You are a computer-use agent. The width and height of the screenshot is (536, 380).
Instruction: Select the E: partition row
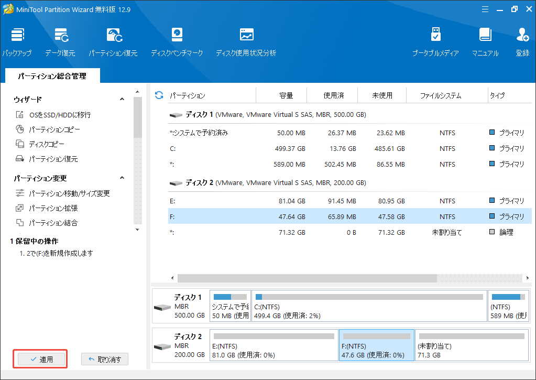[349, 201]
